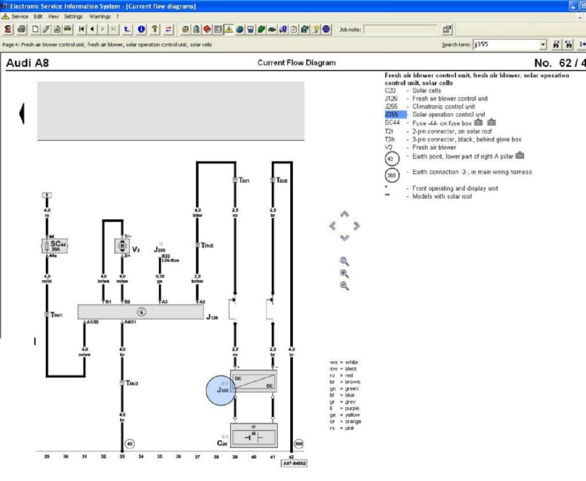Open the View menu
Image resolution: width=586 pixels, height=481 pixels.
[53, 17]
